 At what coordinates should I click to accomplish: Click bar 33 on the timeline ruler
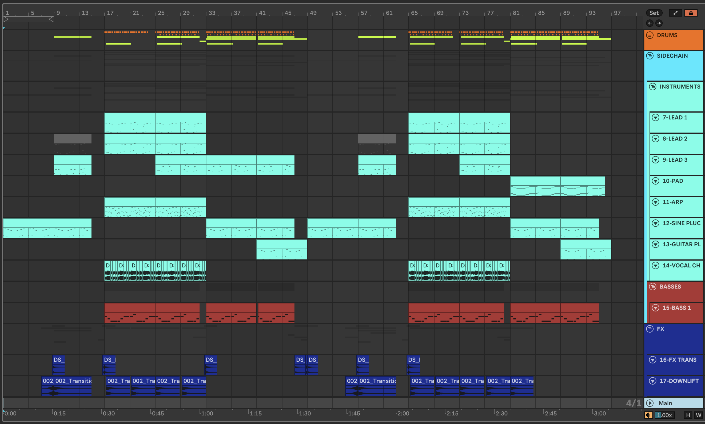point(212,13)
